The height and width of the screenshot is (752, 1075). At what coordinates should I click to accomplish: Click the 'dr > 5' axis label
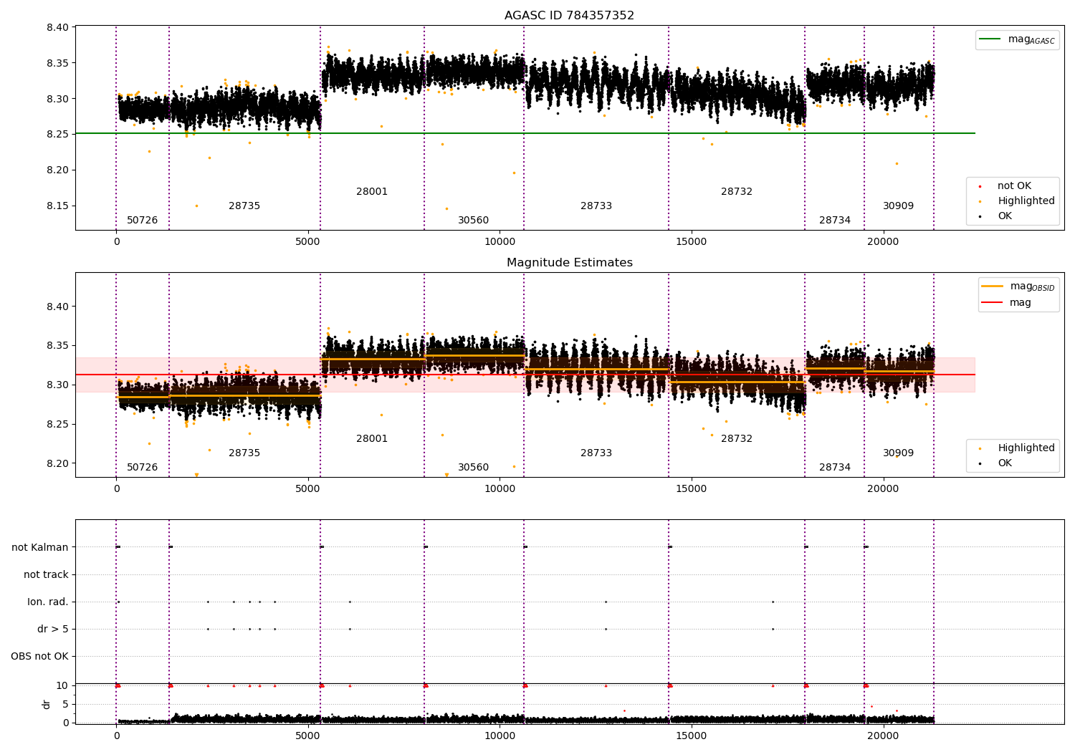tap(53, 629)
